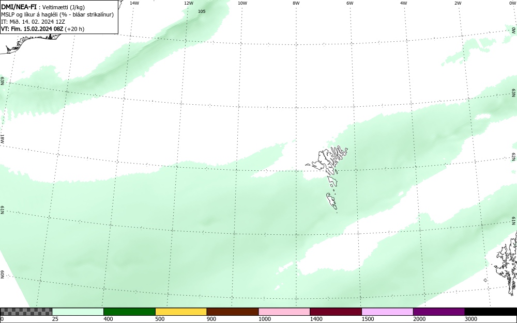Click the legend value 3000
Screen dimensions: 517x323
471,319
